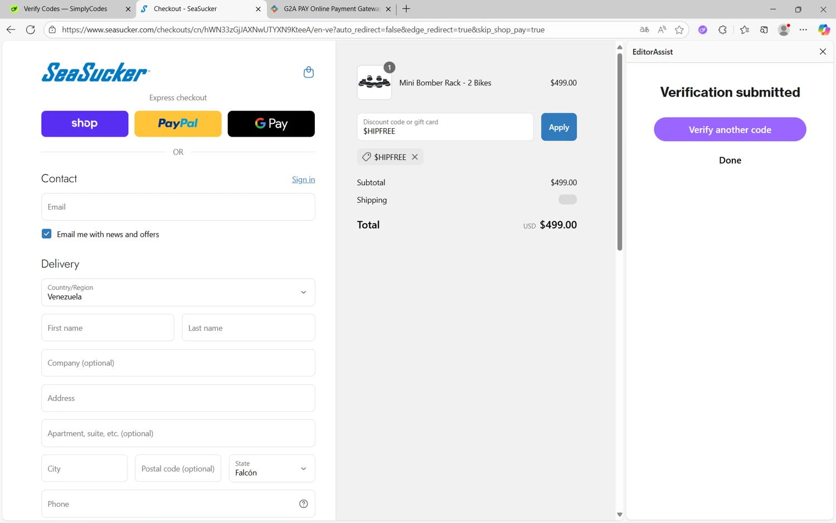Click the Total $499.00 amount
836x523 pixels.
click(x=558, y=225)
